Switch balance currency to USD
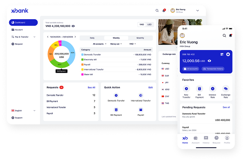Image resolution: width=245 pixels, height=161 pixels. tap(149, 24)
